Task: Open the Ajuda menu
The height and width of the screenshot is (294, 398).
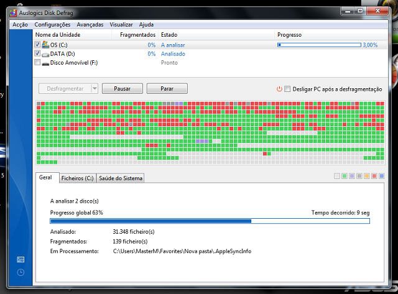Action: tap(146, 25)
